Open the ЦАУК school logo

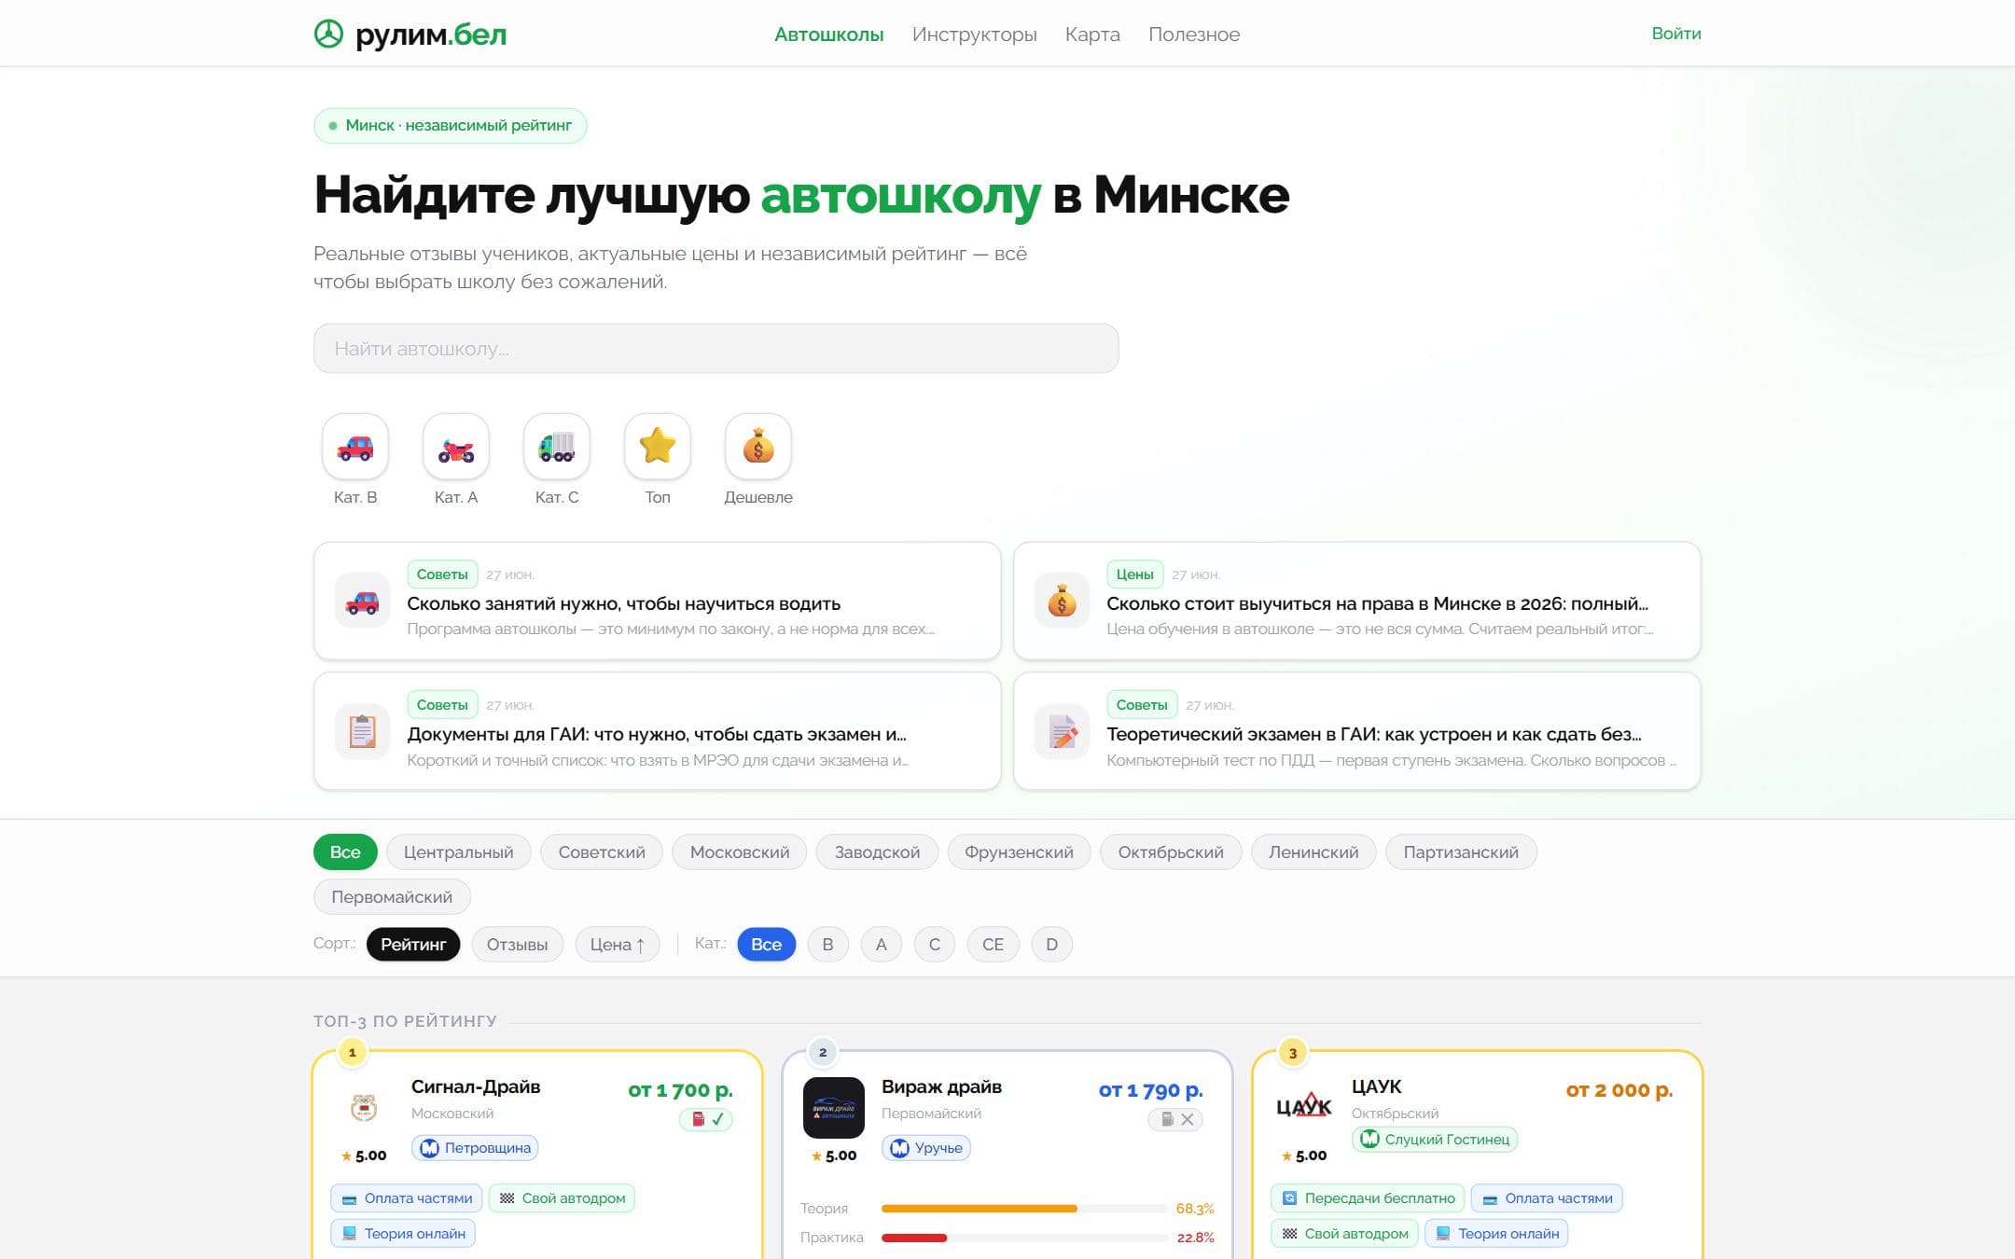pos(1304,1107)
